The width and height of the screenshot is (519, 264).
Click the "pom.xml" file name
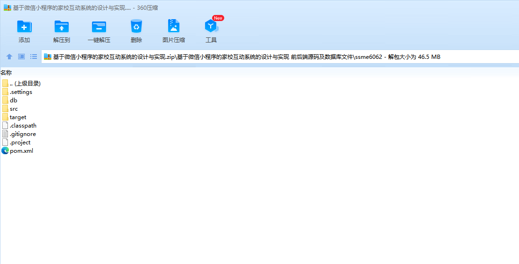21,151
